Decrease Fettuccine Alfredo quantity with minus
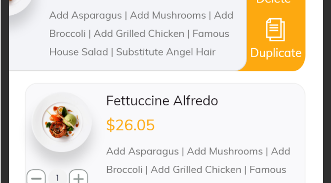 (36, 177)
